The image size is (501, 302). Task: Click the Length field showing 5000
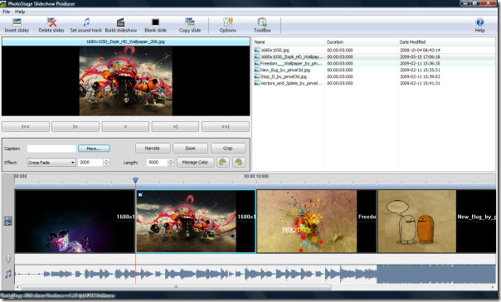[157, 163]
